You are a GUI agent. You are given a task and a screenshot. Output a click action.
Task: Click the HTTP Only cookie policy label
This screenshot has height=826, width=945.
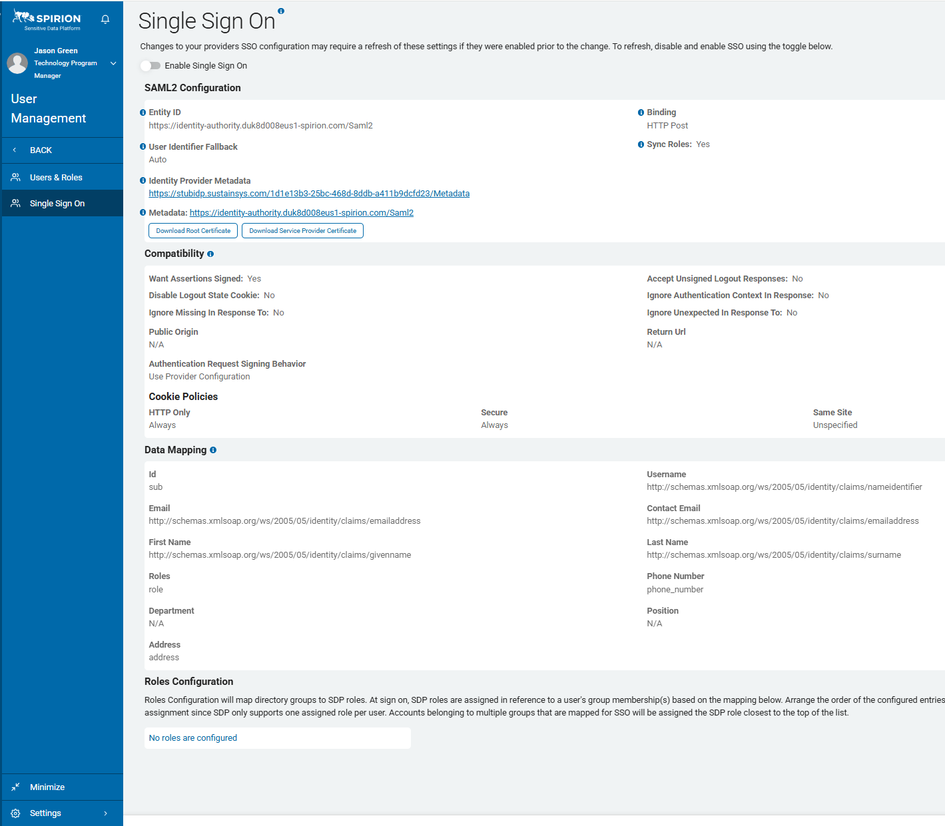click(169, 413)
